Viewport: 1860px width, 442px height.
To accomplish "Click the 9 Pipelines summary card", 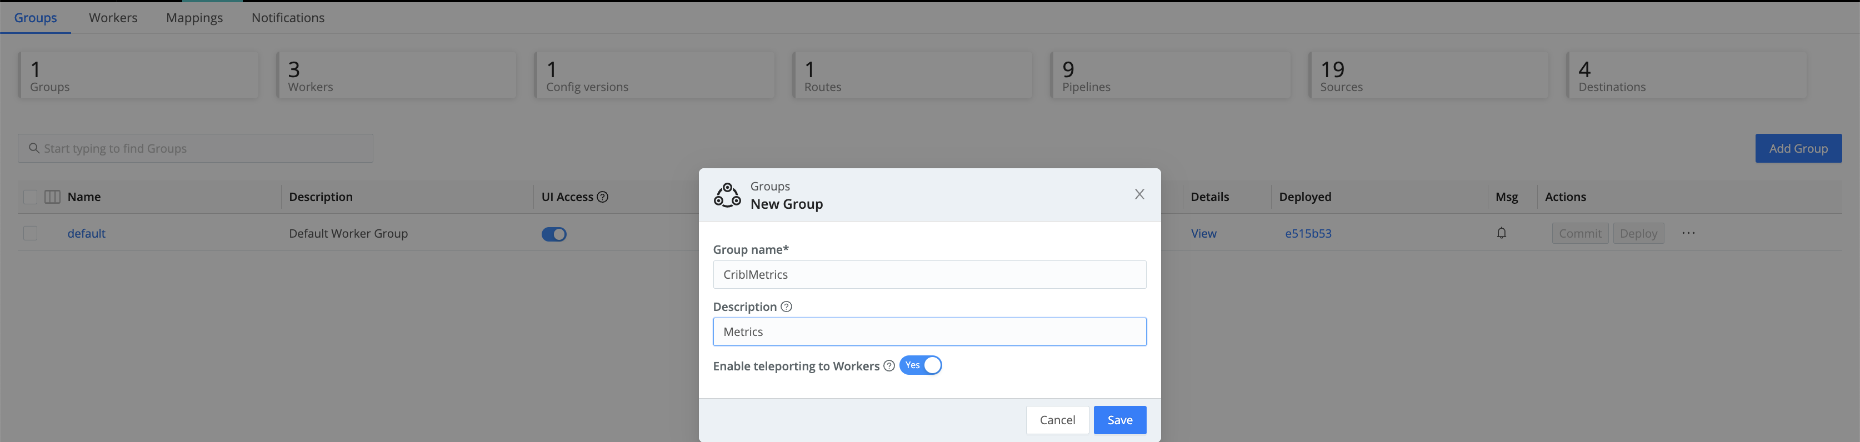I will point(1171,75).
